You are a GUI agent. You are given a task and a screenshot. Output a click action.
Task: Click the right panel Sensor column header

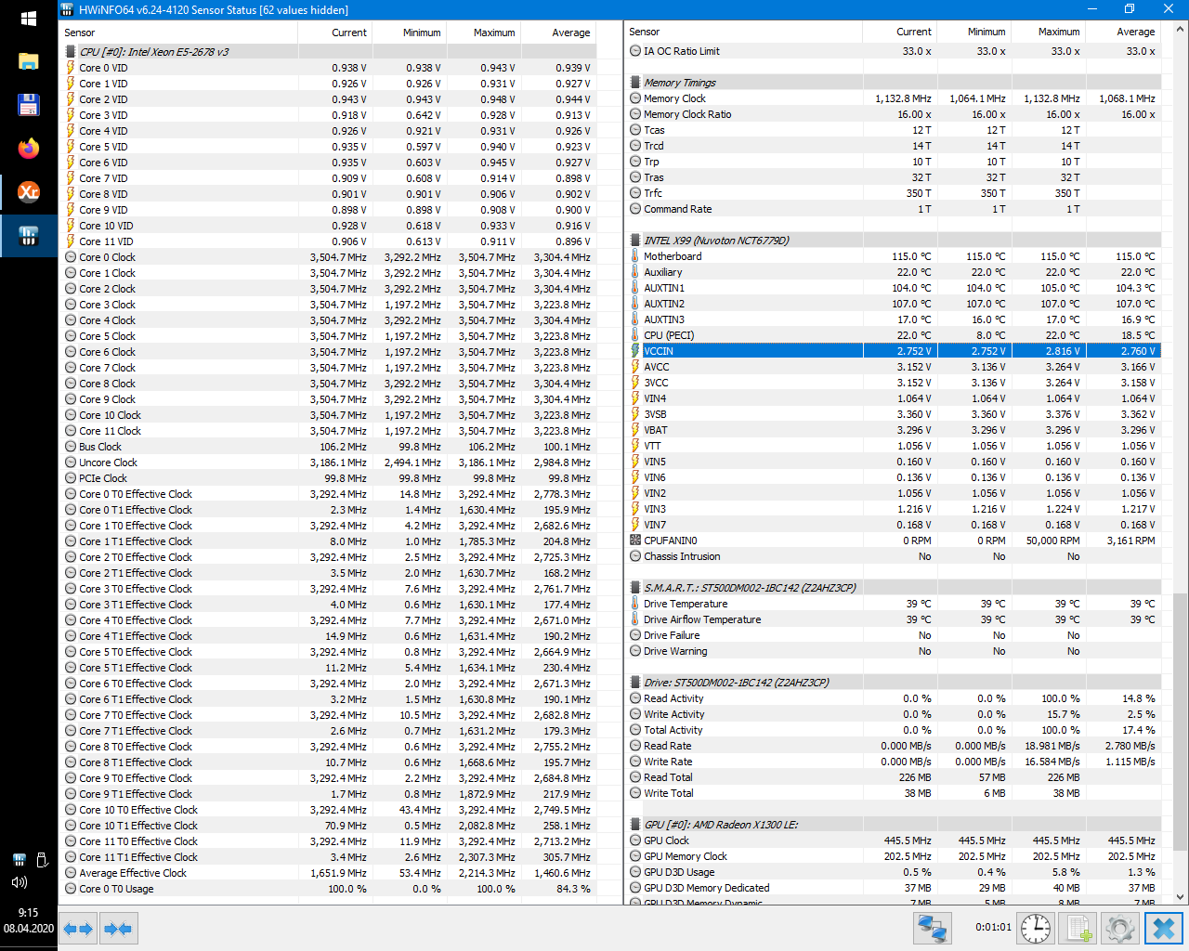[x=744, y=32]
